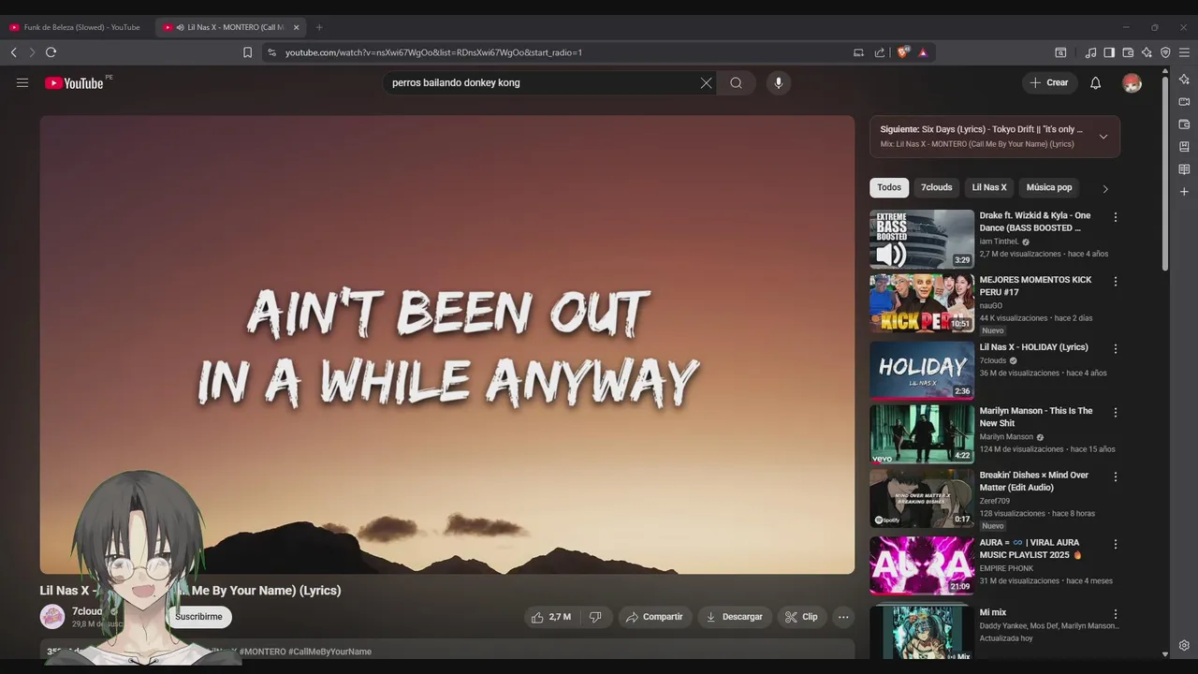This screenshot has width=1198, height=674.
Task: Open Leo AI from the toolbar
Action: pyautogui.click(x=1147, y=52)
